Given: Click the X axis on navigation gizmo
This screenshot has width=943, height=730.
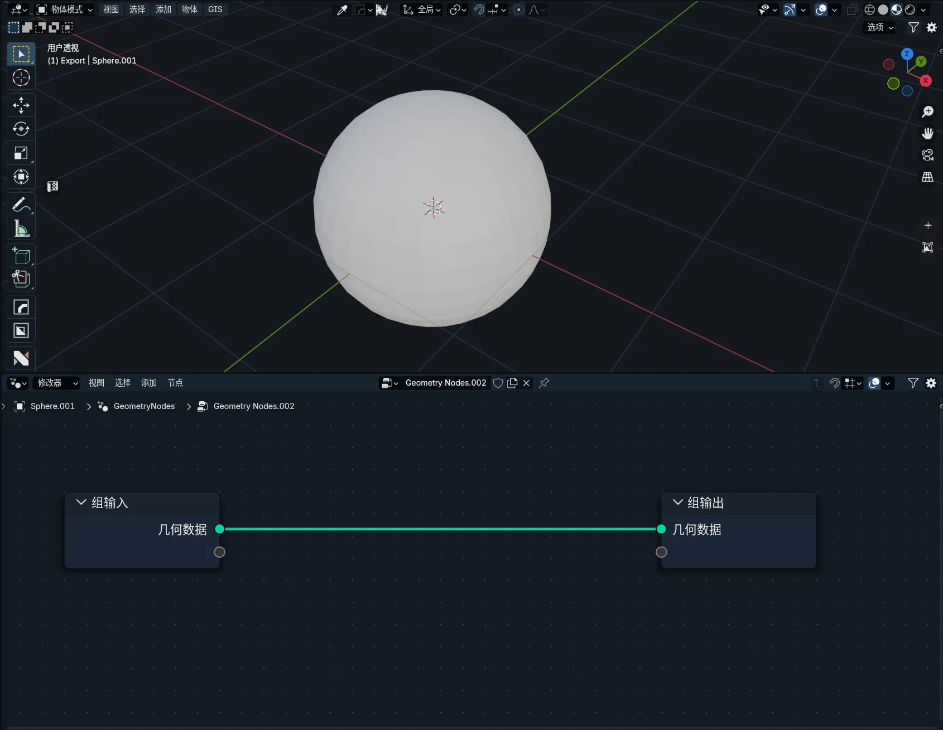Looking at the screenshot, I should pos(926,81).
